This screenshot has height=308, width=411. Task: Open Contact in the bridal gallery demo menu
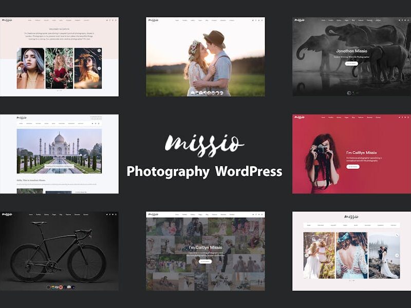(x=393, y=225)
